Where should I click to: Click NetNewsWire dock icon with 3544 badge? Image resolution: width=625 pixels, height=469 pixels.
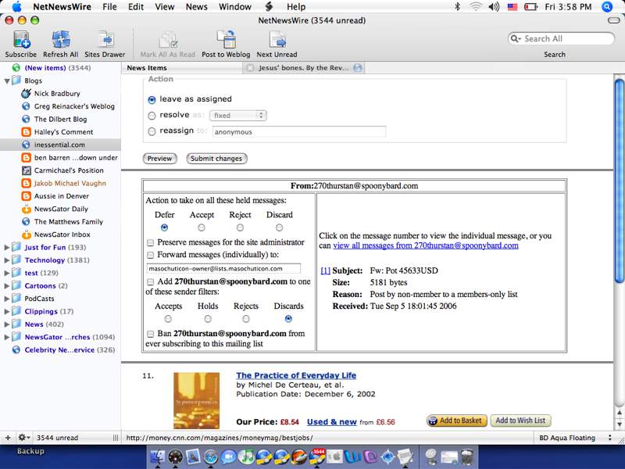tap(317, 457)
